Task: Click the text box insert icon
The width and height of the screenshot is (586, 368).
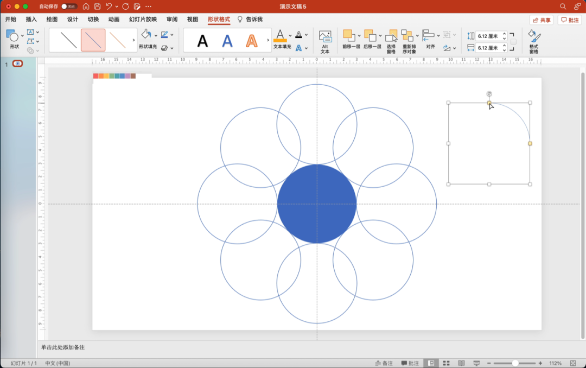Action: 30,32
